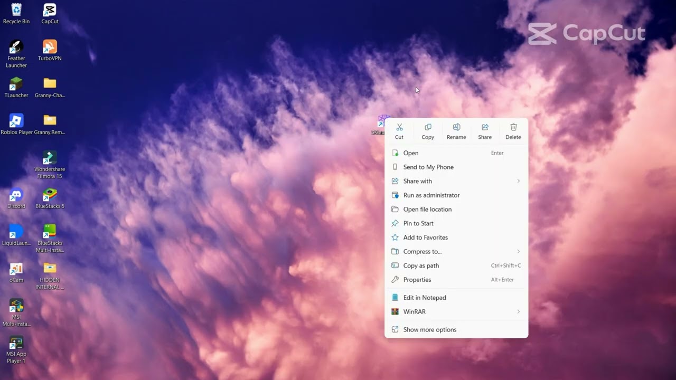Click the Rename icon in context menu
Image resolution: width=676 pixels, height=380 pixels.
pos(456,131)
